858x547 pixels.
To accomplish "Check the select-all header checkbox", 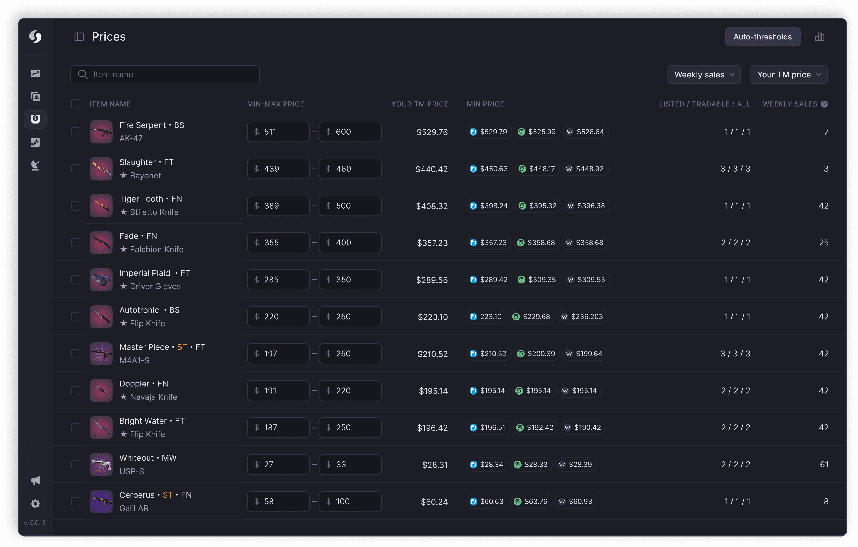I will pyautogui.click(x=76, y=104).
